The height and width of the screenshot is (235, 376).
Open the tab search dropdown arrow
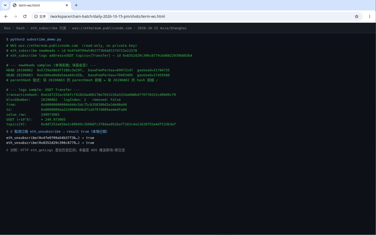point(5,5)
